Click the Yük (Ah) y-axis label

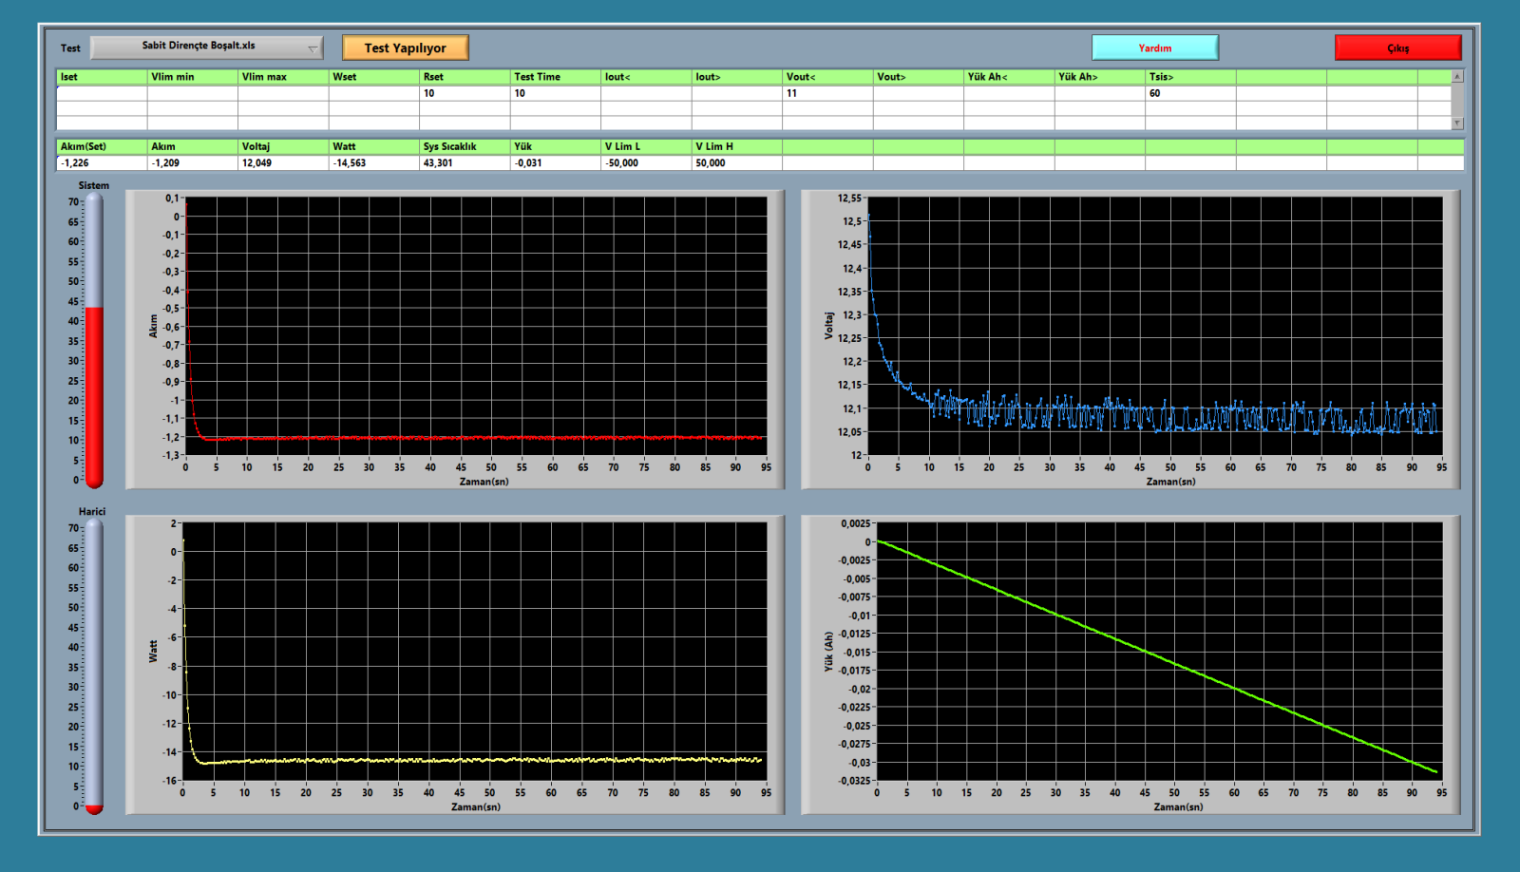point(828,652)
